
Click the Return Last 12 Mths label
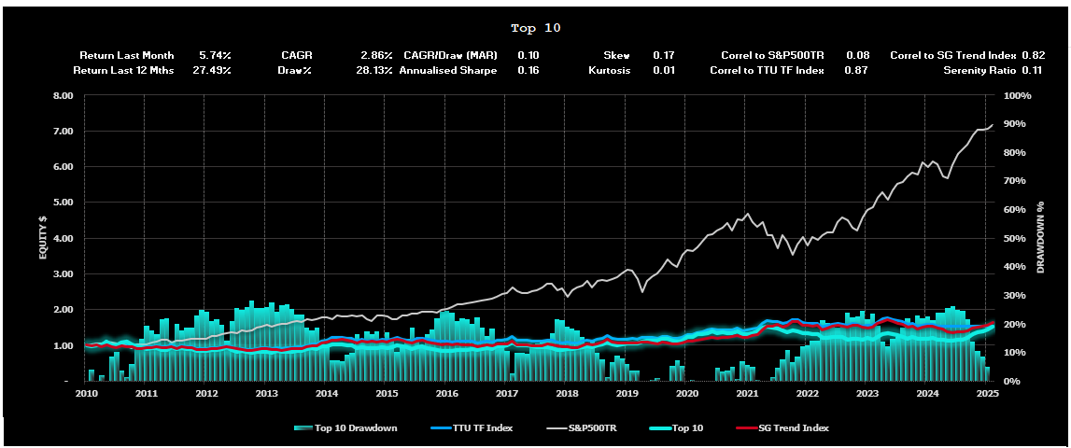click(123, 70)
